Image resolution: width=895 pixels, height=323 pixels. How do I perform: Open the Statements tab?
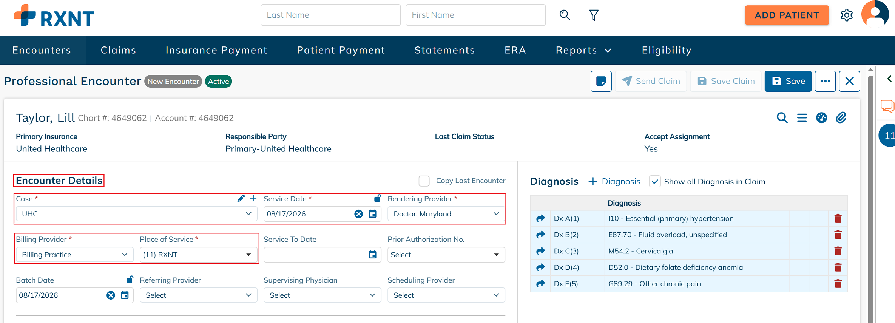pos(444,50)
